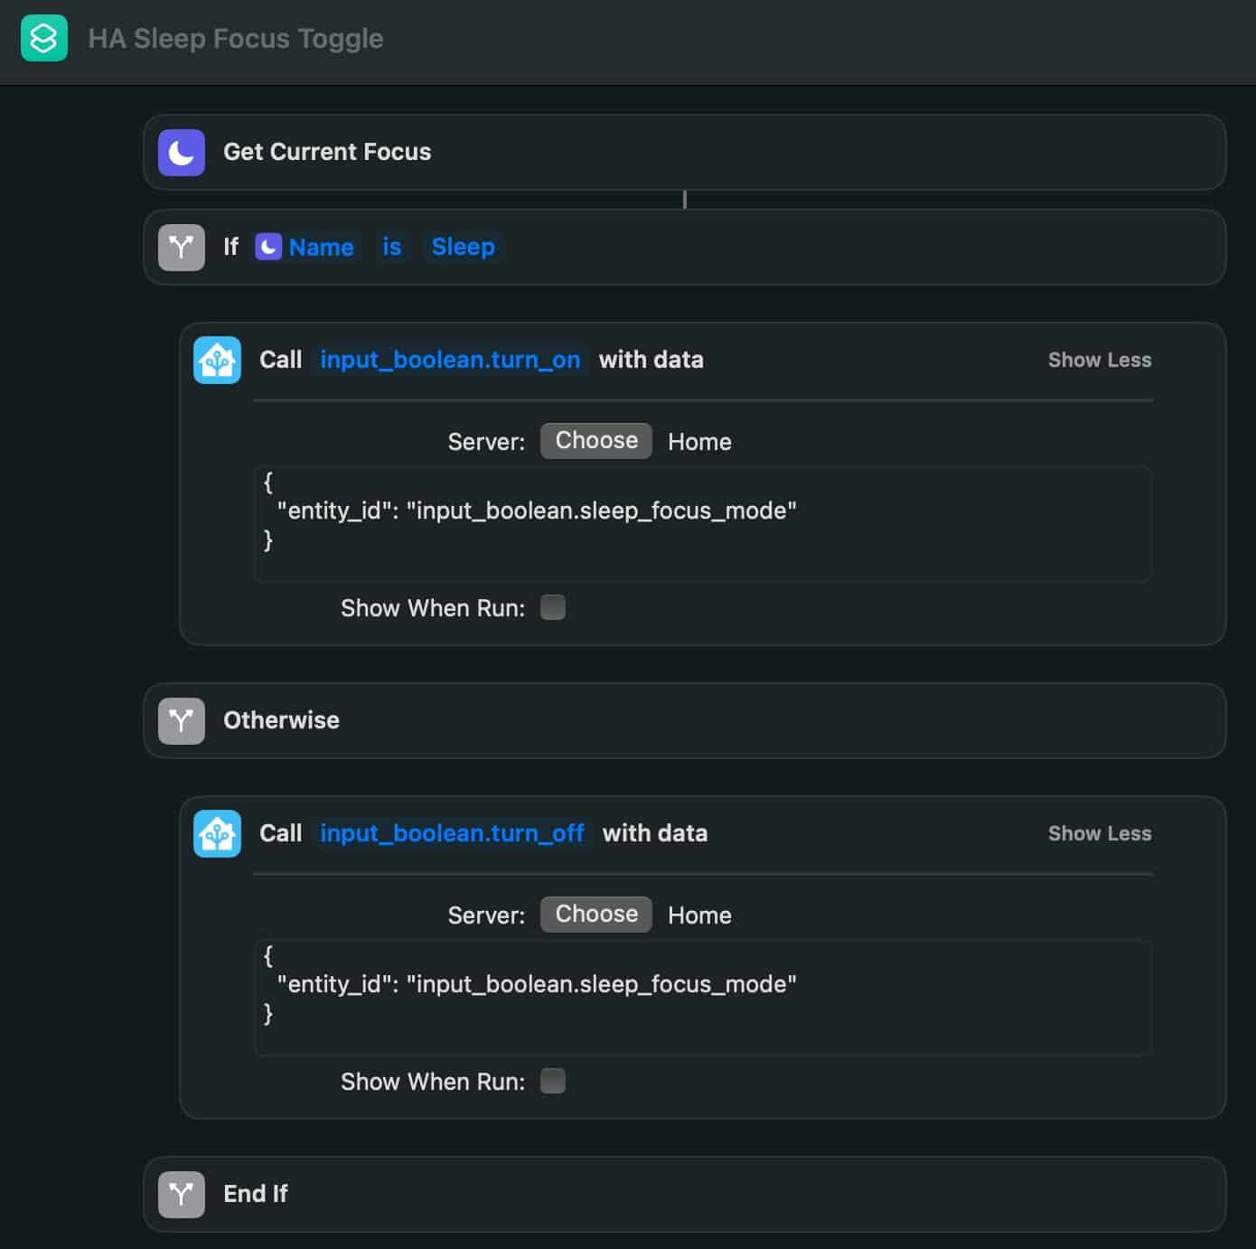Click the small moon icon beside Name variable
Image resolution: width=1256 pixels, height=1249 pixels.
(268, 247)
